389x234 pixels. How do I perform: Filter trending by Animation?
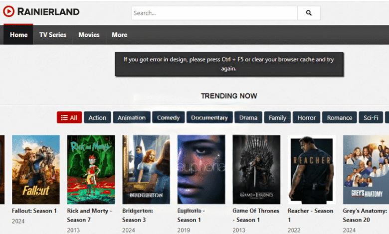132,117
